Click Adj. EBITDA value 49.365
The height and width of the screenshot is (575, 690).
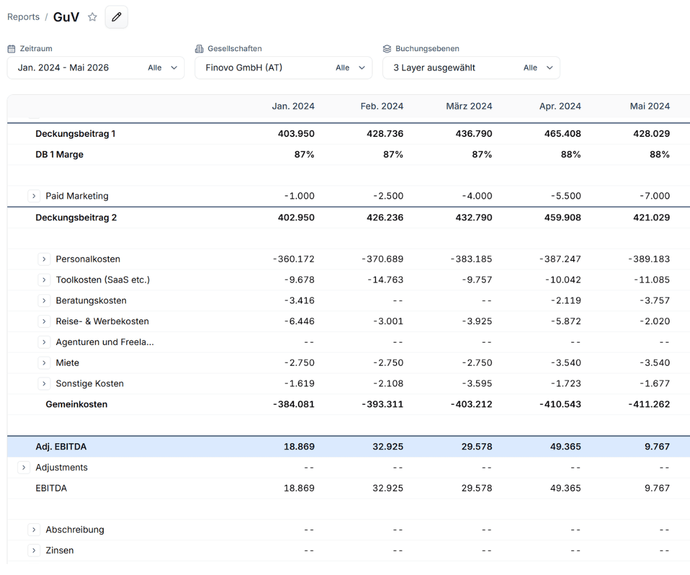pyautogui.click(x=565, y=447)
